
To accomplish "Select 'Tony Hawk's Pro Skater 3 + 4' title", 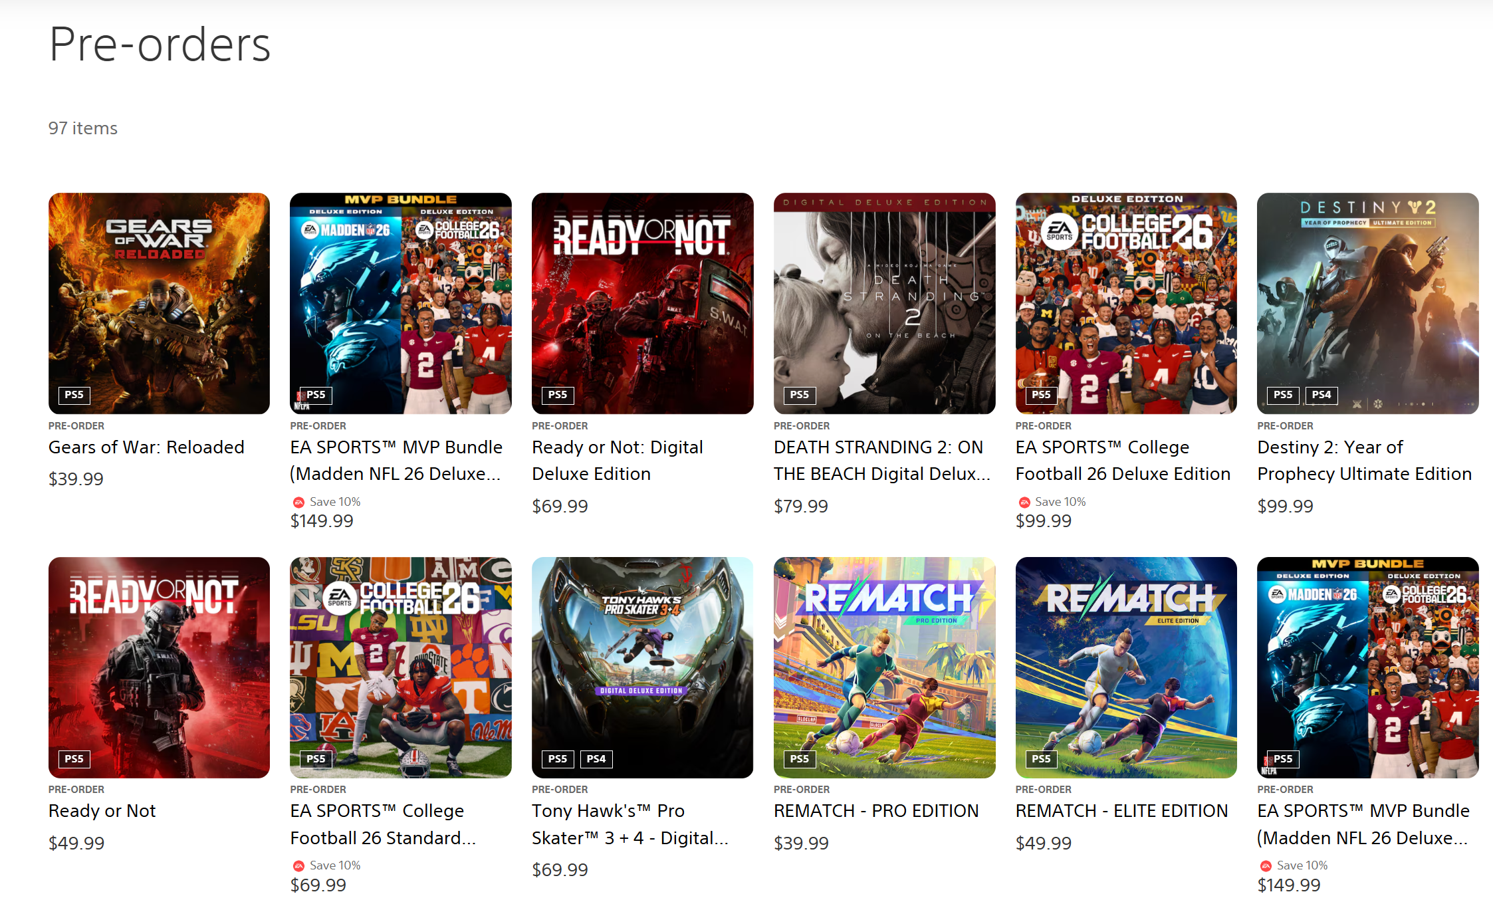I will [630, 824].
